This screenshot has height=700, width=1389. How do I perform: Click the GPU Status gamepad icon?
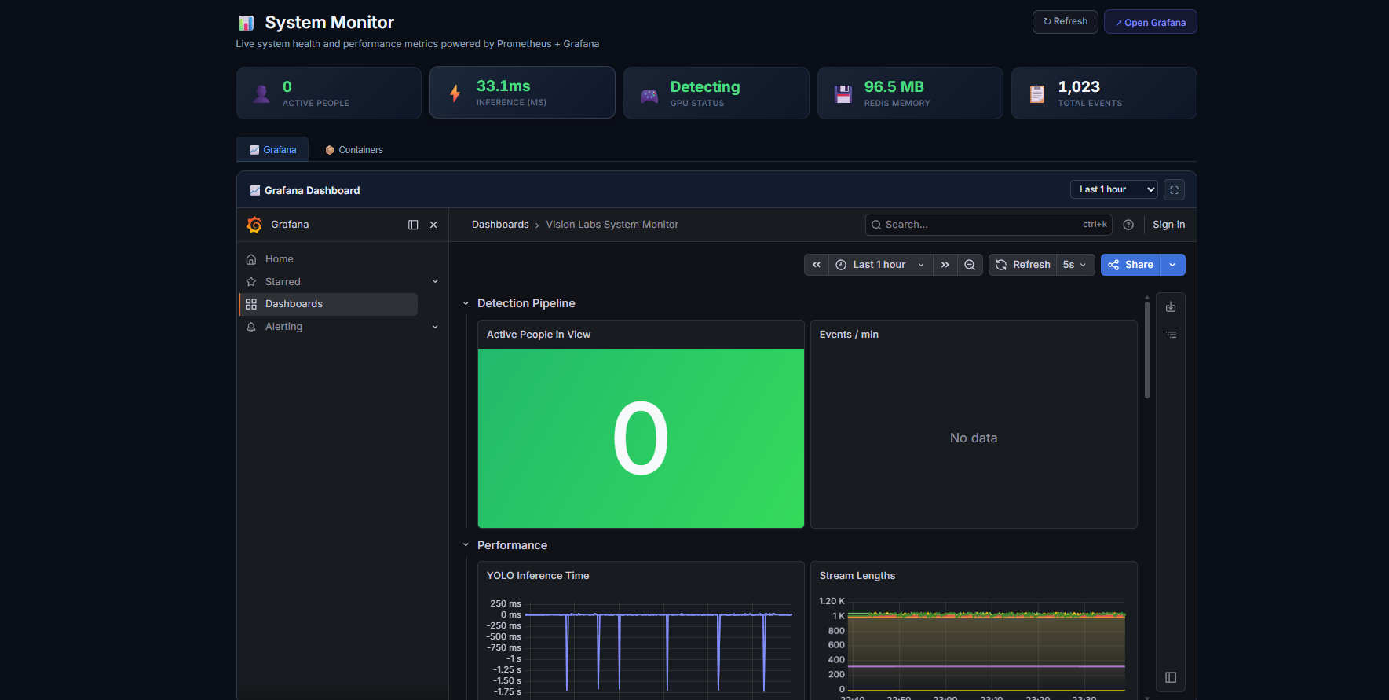pos(649,95)
